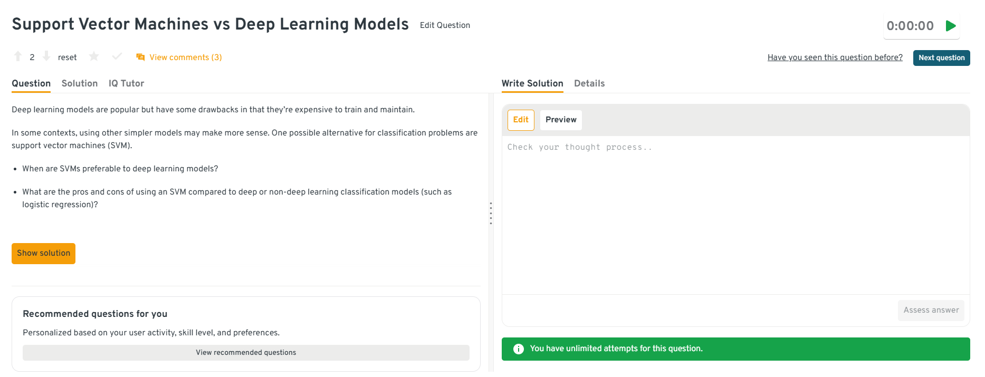The width and height of the screenshot is (985, 377).
Task: Go to the Next question
Action: (x=941, y=58)
